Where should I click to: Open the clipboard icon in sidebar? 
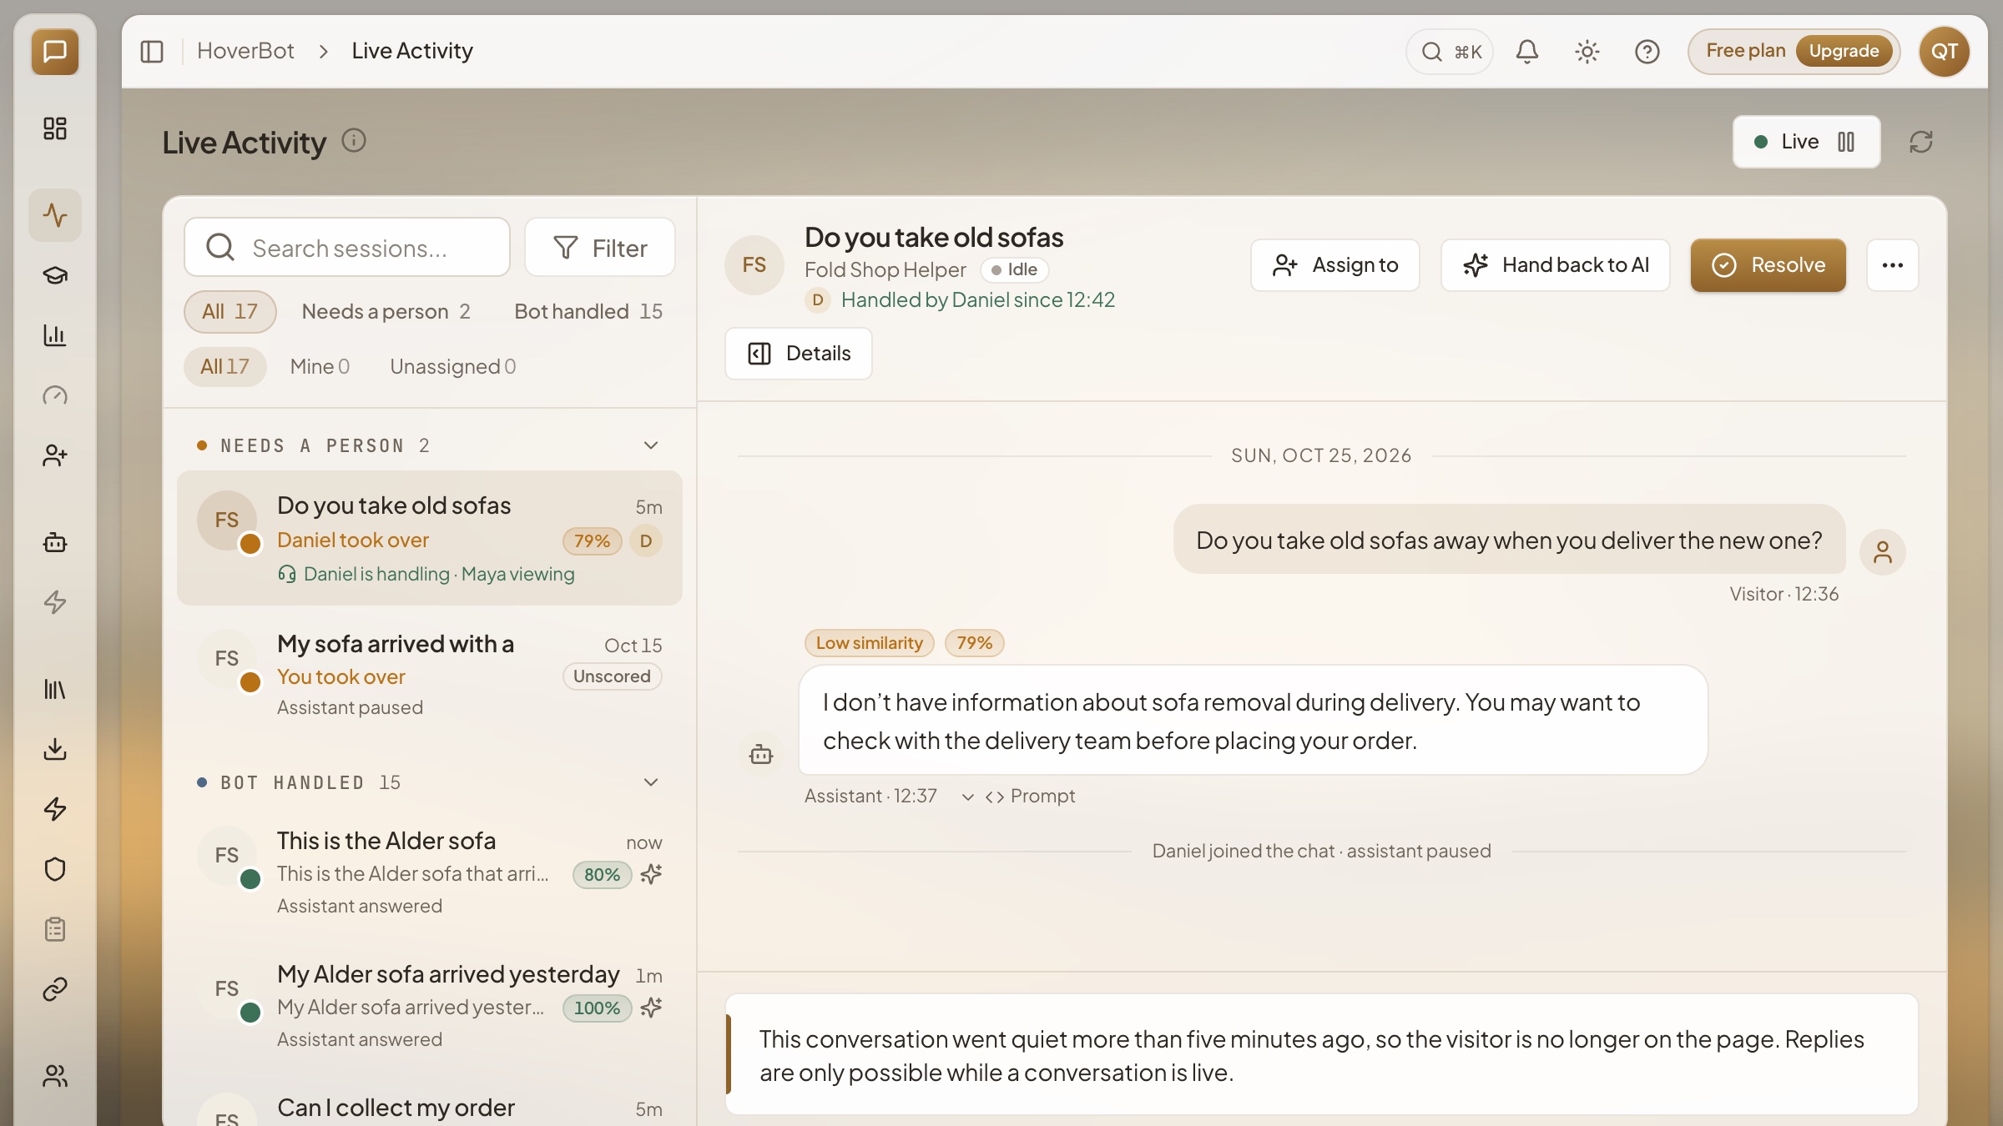[55, 929]
